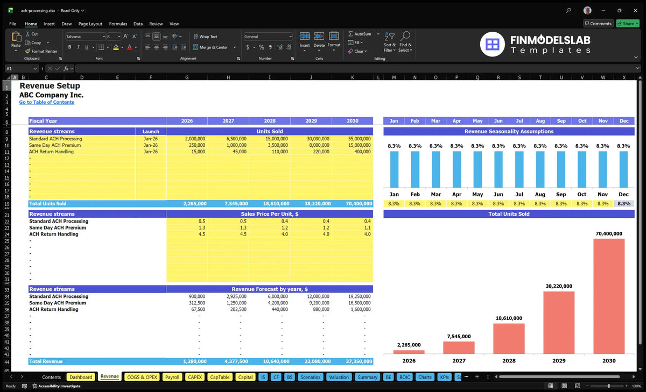Select top align in Alignment group
The height and width of the screenshot is (392, 646).
click(x=148, y=37)
